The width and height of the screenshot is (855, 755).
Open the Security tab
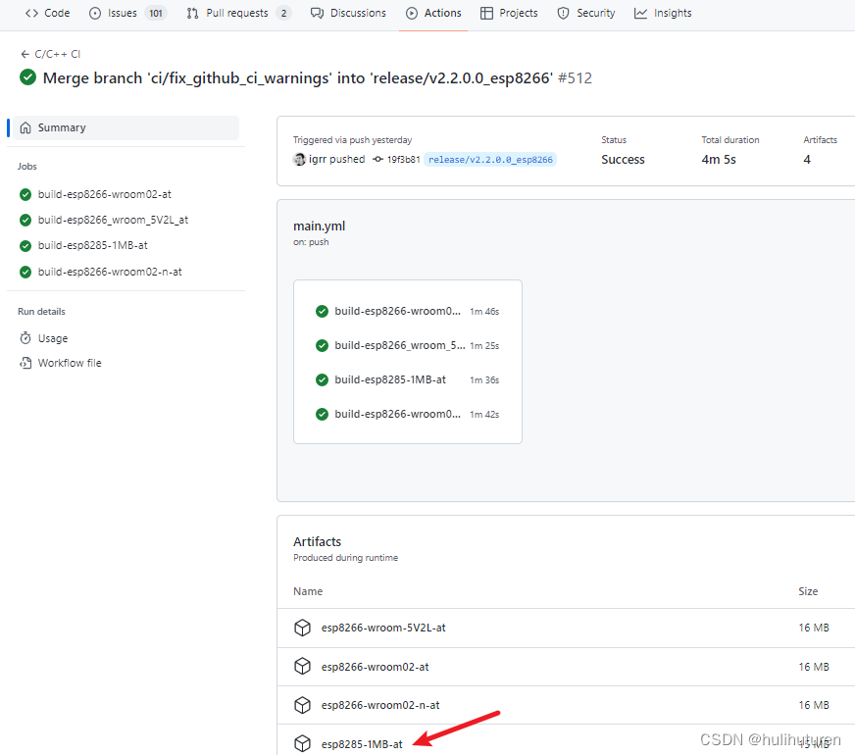[586, 13]
